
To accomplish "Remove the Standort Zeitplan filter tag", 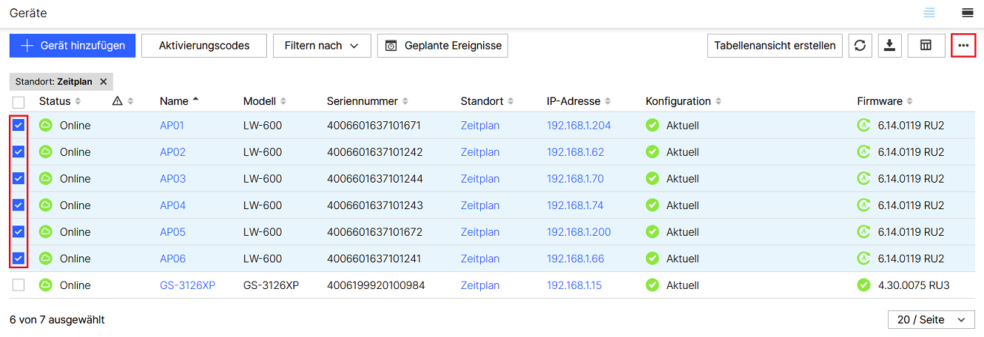I will [104, 82].
